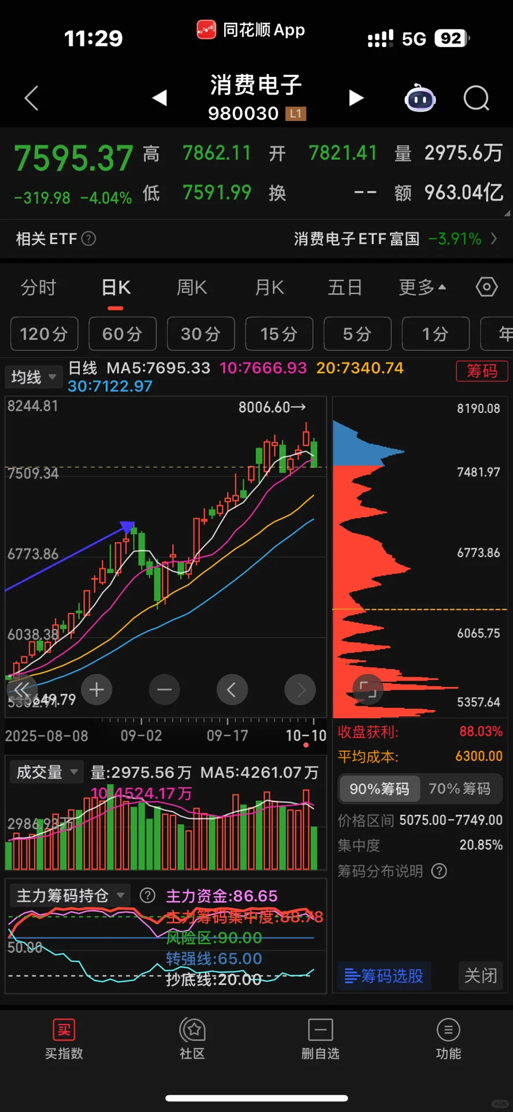The image size is (513, 1112).
Task: Open help icon beside 筹码分布说明
Action: click(x=439, y=871)
